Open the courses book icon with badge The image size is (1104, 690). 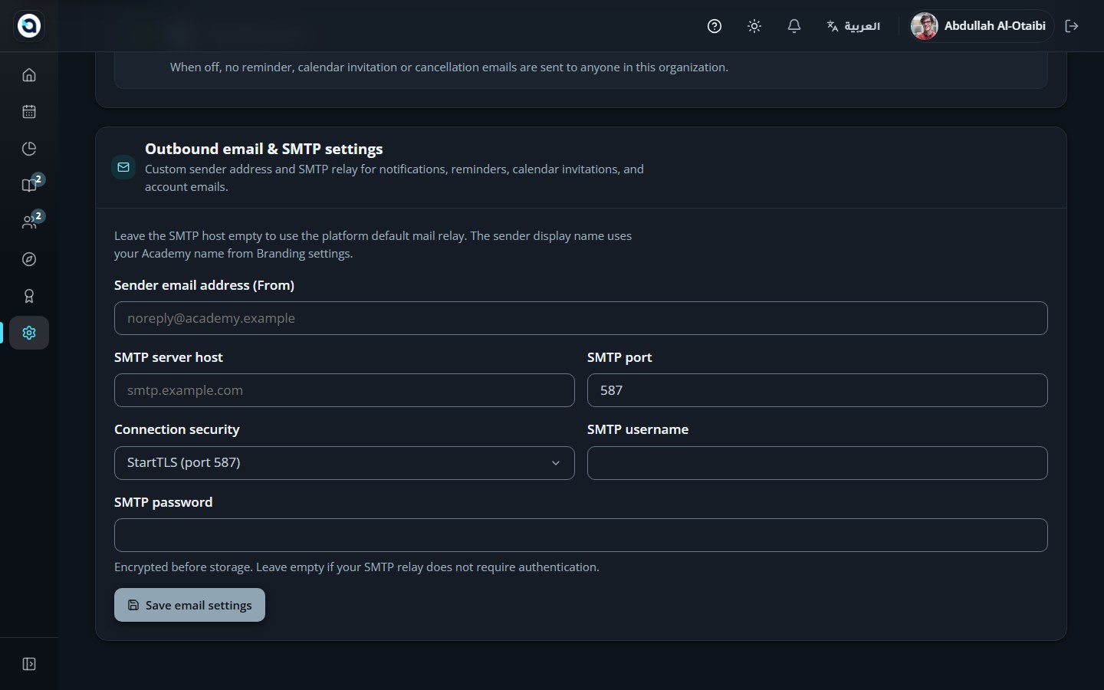(29, 186)
